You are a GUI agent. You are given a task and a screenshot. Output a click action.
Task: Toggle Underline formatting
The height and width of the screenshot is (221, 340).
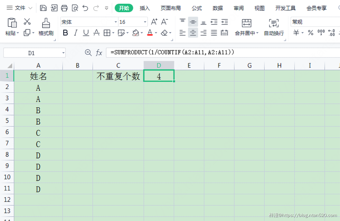(86, 33)
